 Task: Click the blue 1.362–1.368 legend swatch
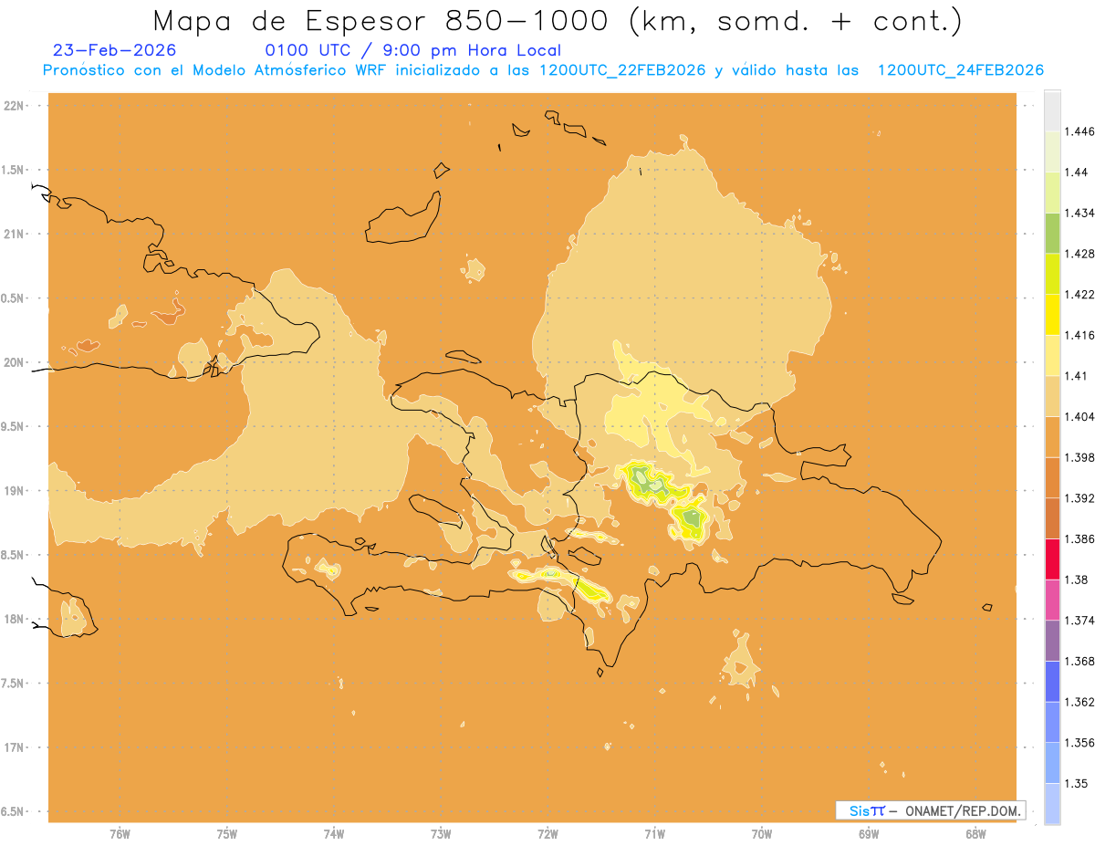pos(1052,682)
